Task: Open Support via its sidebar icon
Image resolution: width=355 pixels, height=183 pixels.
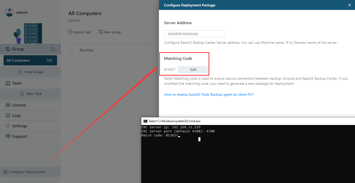Action: point(8,136)
